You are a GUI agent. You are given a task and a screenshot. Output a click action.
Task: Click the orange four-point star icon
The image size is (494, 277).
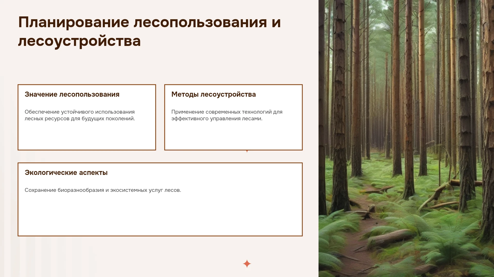[x=247, y=264]
